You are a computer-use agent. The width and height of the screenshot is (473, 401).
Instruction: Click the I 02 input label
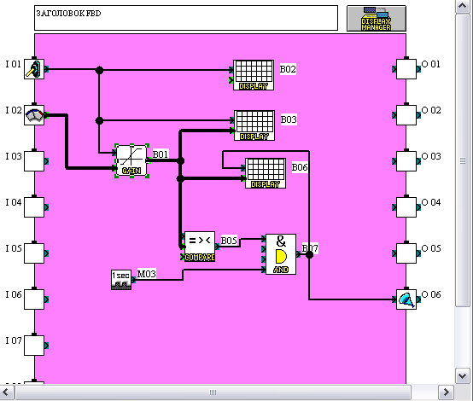pyautogui.click(x=14, y=110)
